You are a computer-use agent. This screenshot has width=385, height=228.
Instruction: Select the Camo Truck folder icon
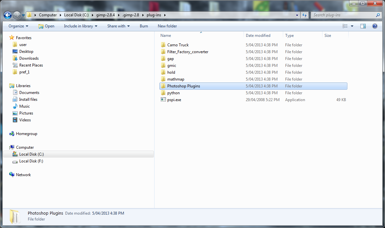pos(163,45)
